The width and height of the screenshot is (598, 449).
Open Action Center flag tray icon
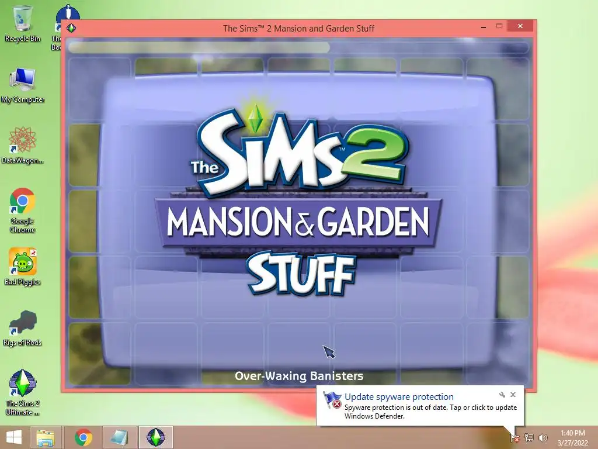click(x=514, y=437)
